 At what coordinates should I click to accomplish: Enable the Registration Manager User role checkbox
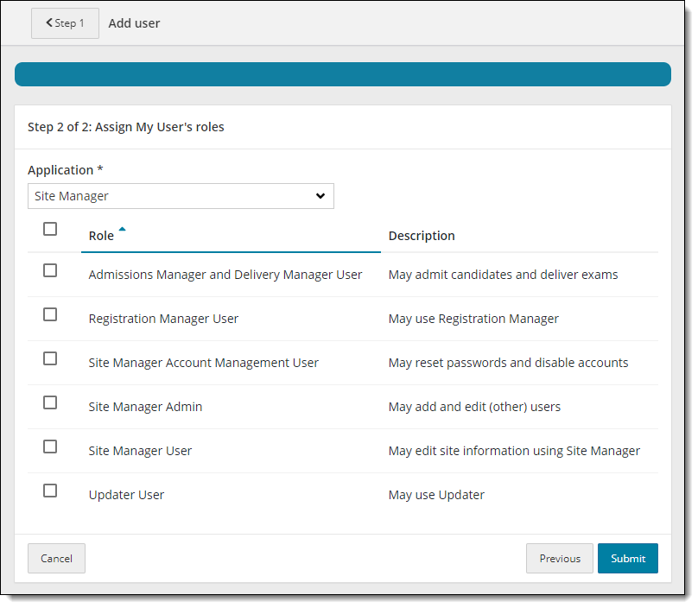pyautogui.click(x=50, y=314)
